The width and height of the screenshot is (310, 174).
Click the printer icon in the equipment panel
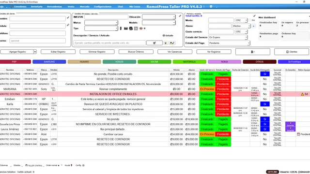[131, 29]
